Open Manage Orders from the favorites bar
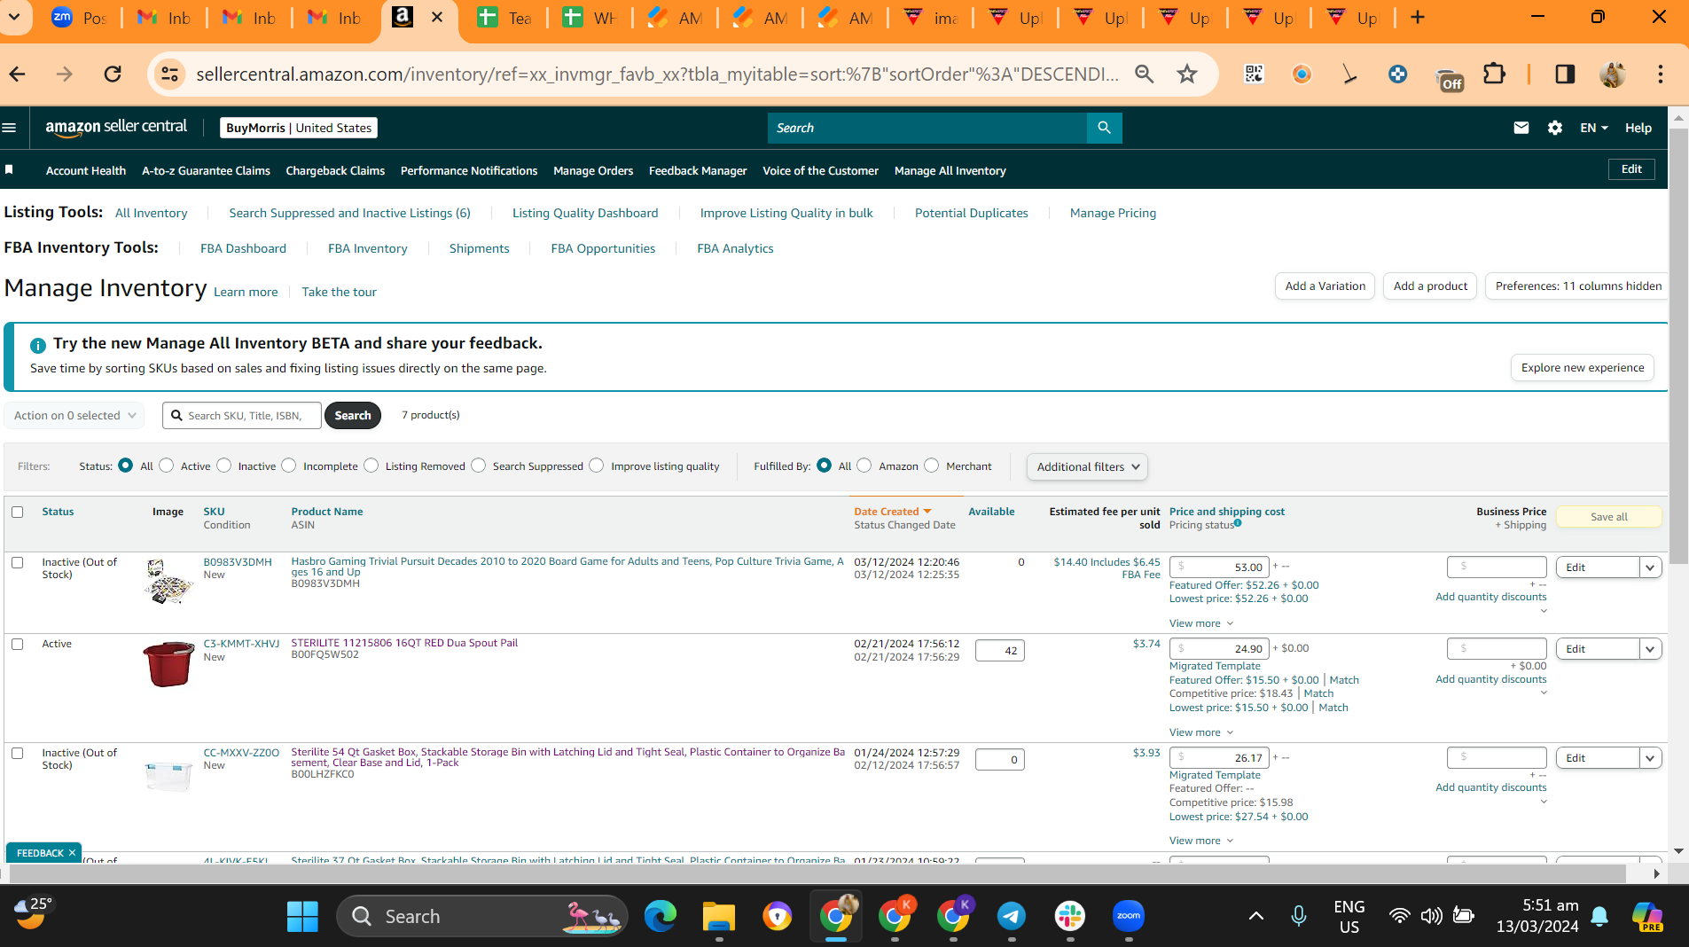 point(593,170)
